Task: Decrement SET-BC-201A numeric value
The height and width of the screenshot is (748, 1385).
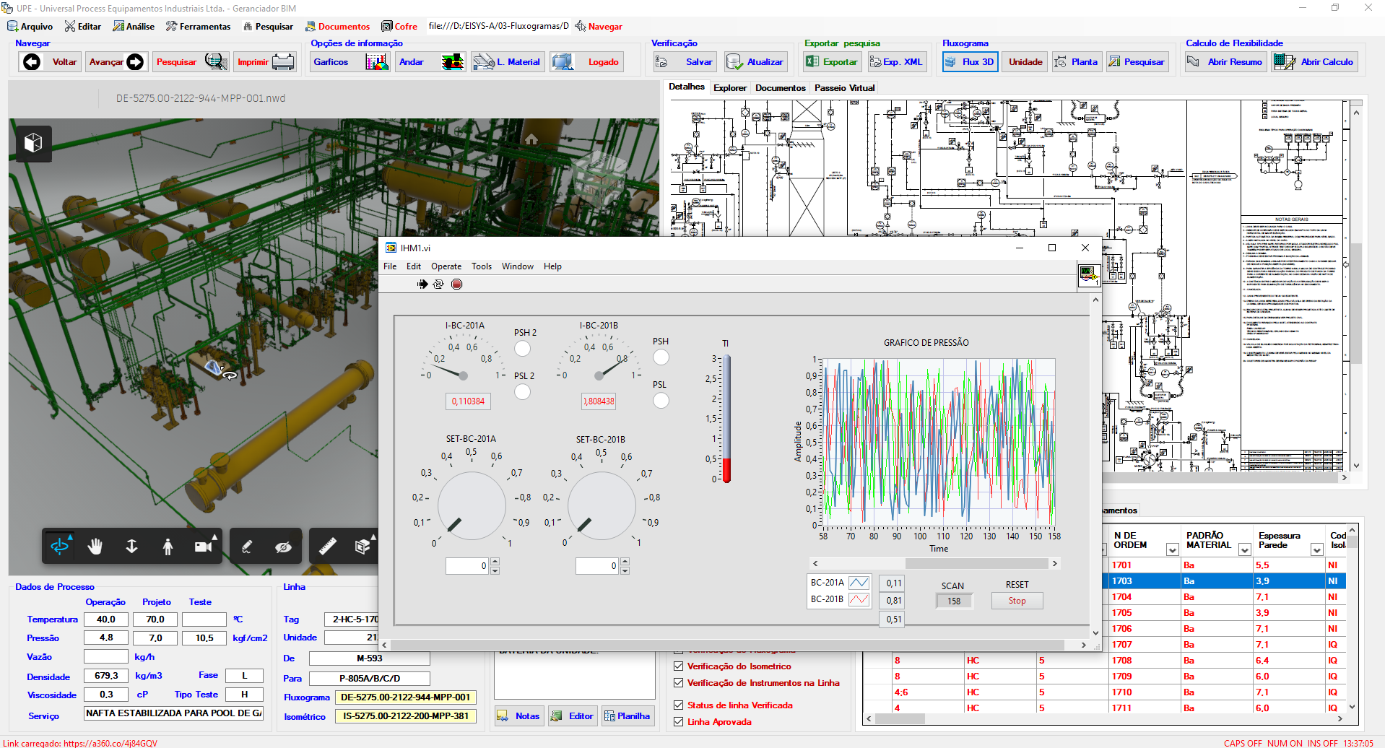Action: (x=495, y=570)
